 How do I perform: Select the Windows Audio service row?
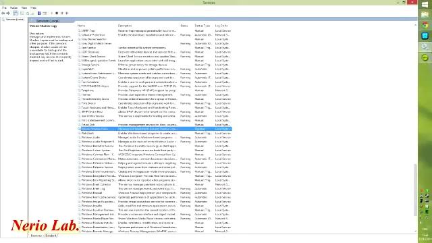[155, 138]
